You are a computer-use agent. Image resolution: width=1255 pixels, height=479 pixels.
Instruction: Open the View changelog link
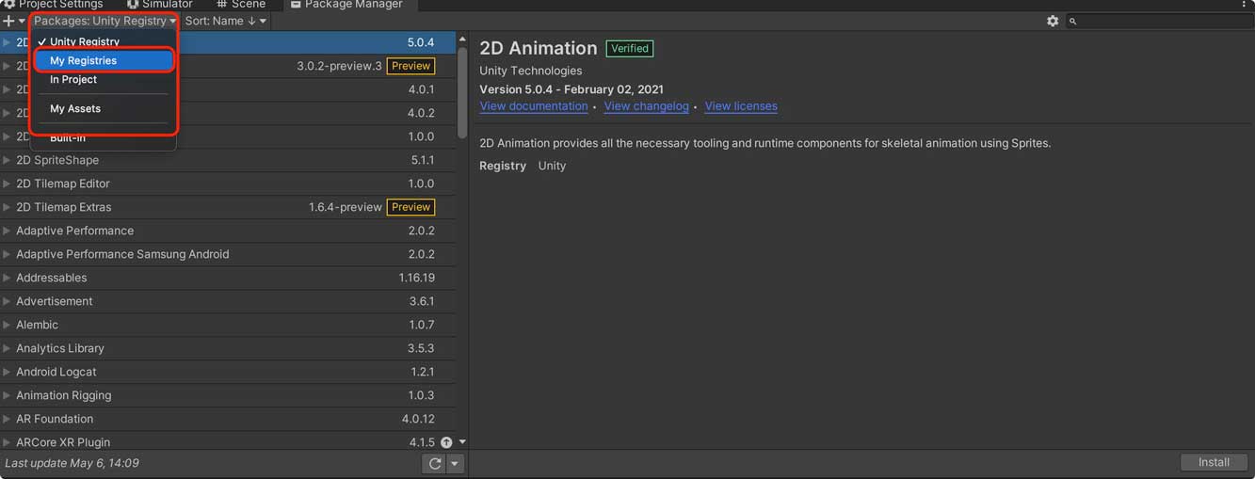647,106
